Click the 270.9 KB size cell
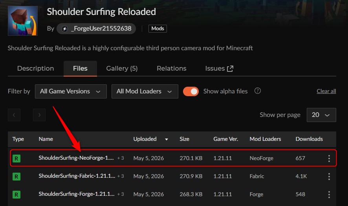This screenshot has width=348, height=206. [x=191, y=176]
